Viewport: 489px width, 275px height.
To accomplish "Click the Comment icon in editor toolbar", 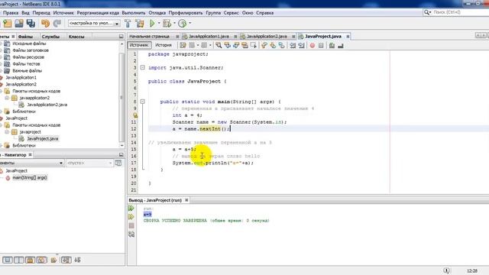I will pyautogui.click(x=332, y=46).
